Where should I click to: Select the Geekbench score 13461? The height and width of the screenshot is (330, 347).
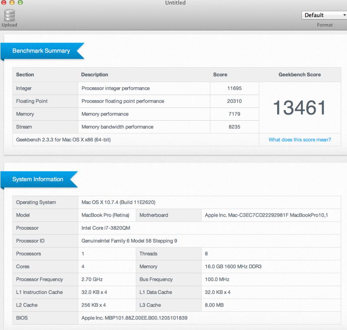point(300,108)
